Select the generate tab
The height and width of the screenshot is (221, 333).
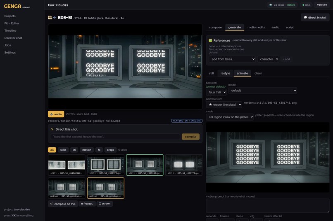click(x=235, y=27)
